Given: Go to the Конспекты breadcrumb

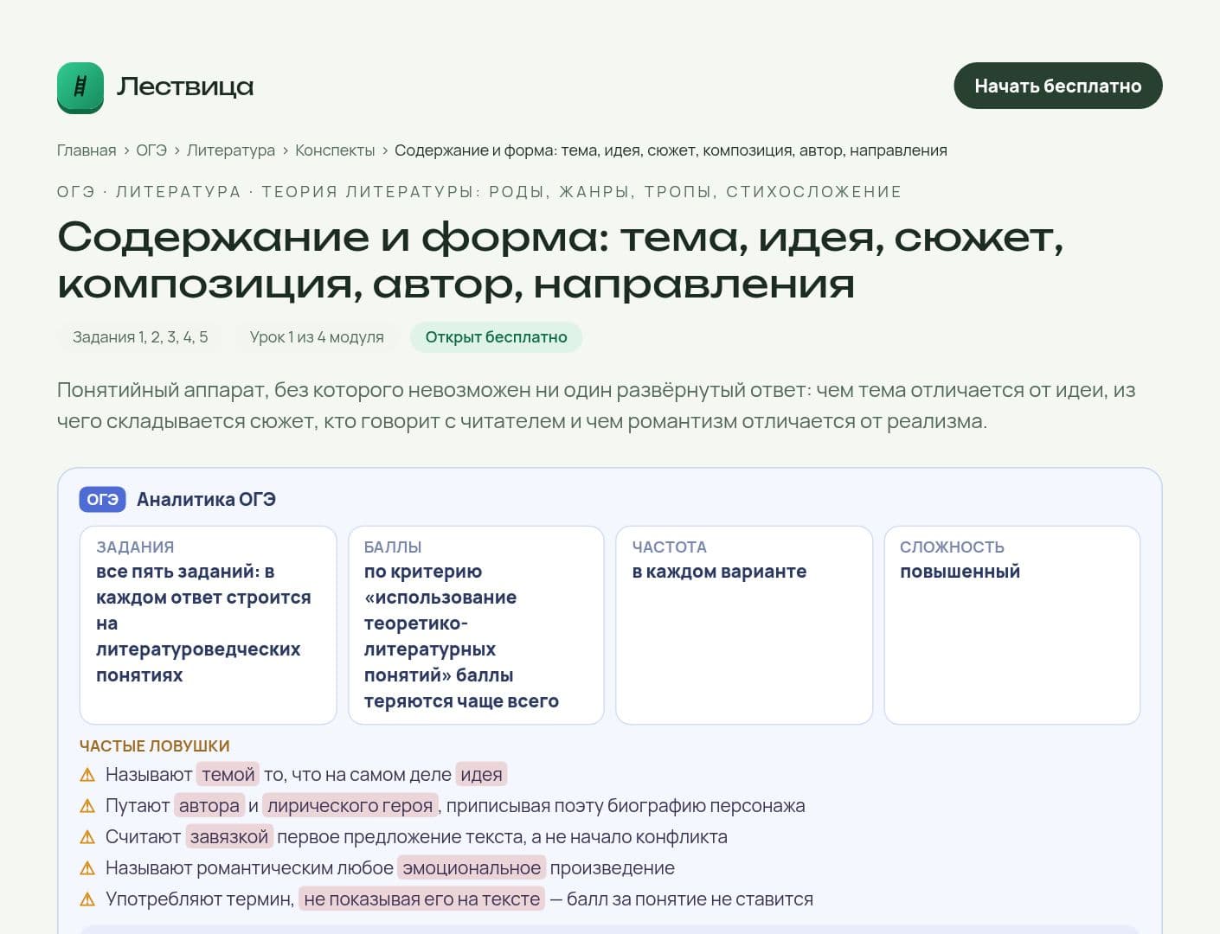Looking at the screenshot, I should point(335,150).
